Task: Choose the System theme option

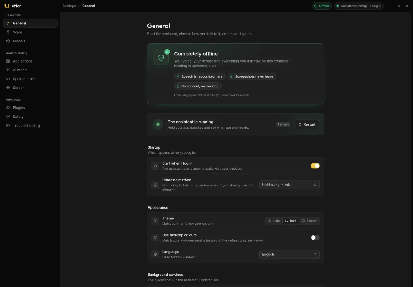Action: point(309,221)
